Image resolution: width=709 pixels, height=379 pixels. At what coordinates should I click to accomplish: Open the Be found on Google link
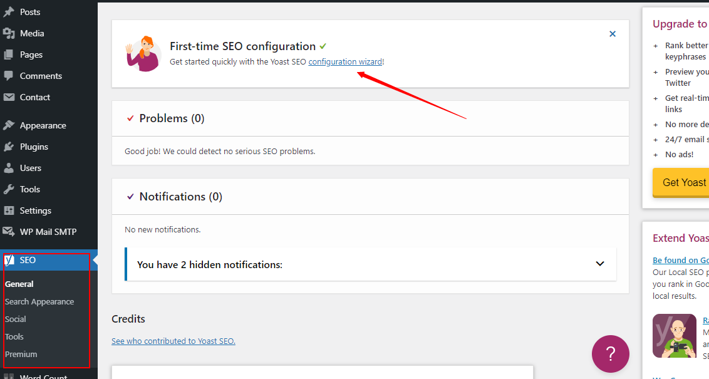point(681,260)
